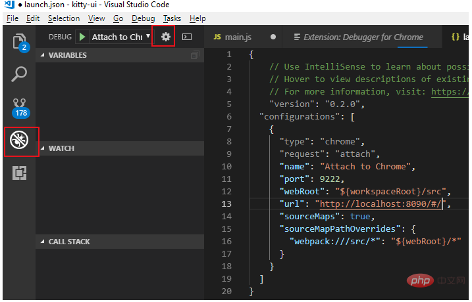Open the Search view icon
Viewport: 472px width, 302px height.
[19, 74]
